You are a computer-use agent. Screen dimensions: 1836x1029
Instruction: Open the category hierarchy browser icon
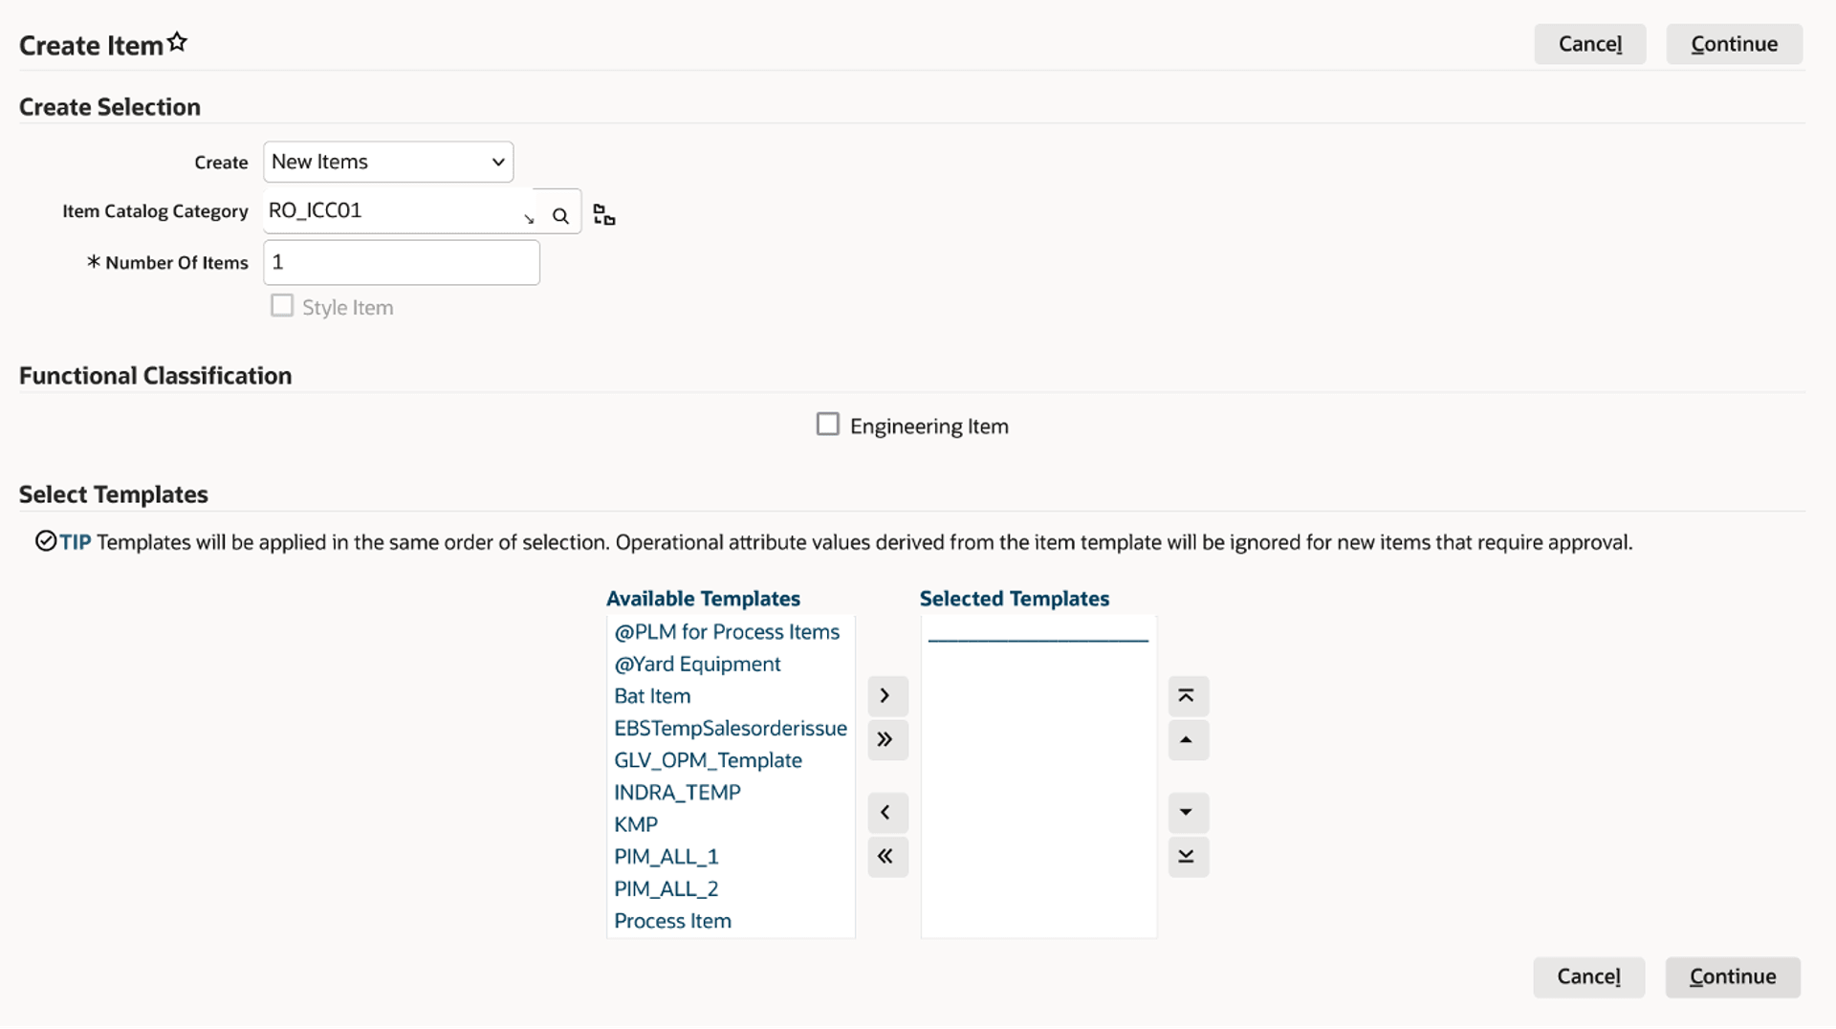click(x=602, y=213)
